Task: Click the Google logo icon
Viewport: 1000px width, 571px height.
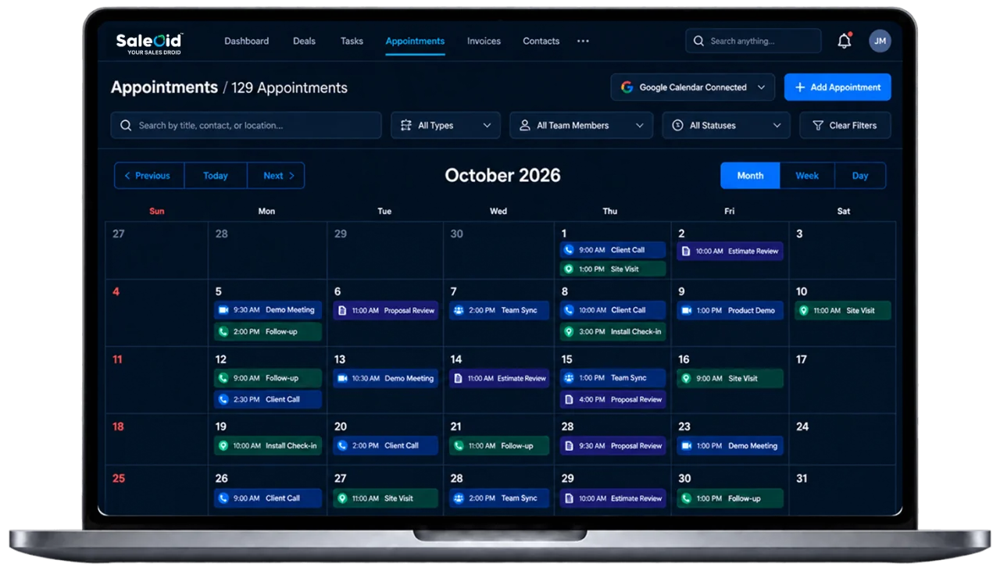Action: pyautogui.click(x=627, y=87)
